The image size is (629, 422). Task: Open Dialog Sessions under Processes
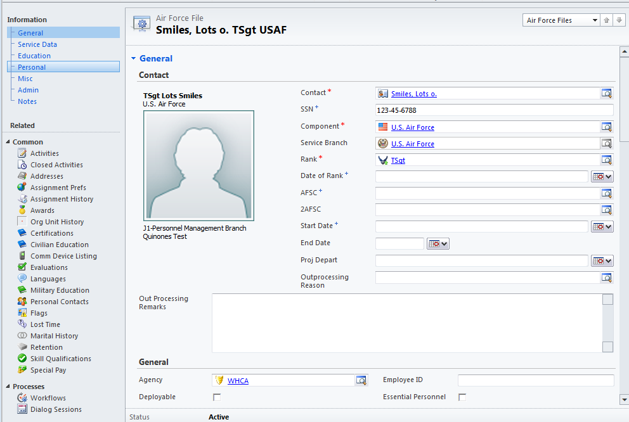56,409
